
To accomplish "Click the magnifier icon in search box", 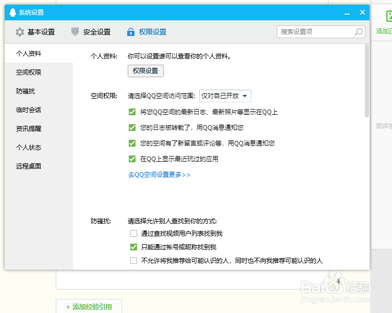I will click(x=359, y=32).
